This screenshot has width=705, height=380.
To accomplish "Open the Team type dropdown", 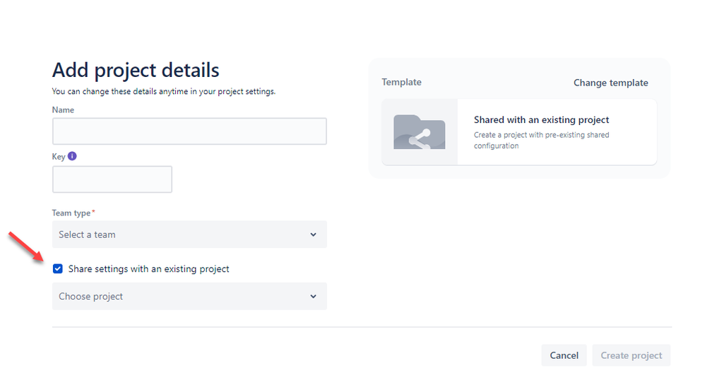I will tap(189, 234).
